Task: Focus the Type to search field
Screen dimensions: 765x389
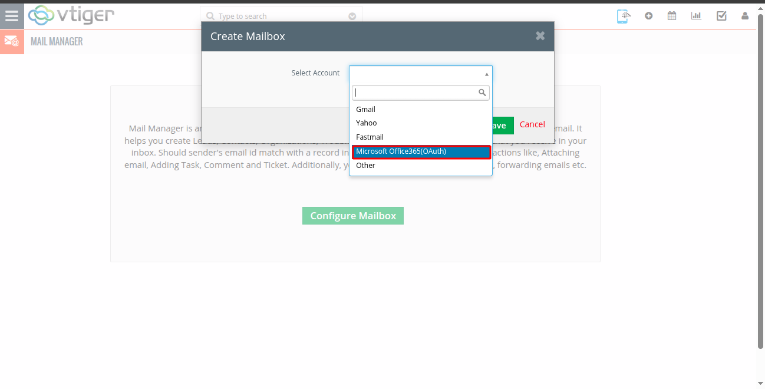Action: coord(281,17)
